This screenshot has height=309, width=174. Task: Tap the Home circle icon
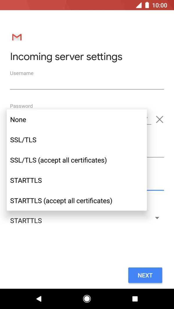coord(87,299)
